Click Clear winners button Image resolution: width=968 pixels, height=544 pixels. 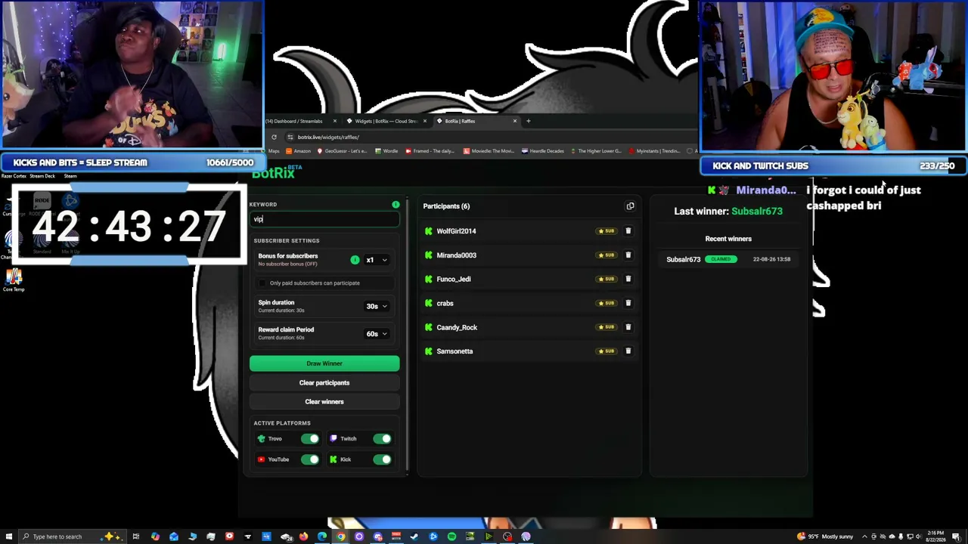(324, 402)
